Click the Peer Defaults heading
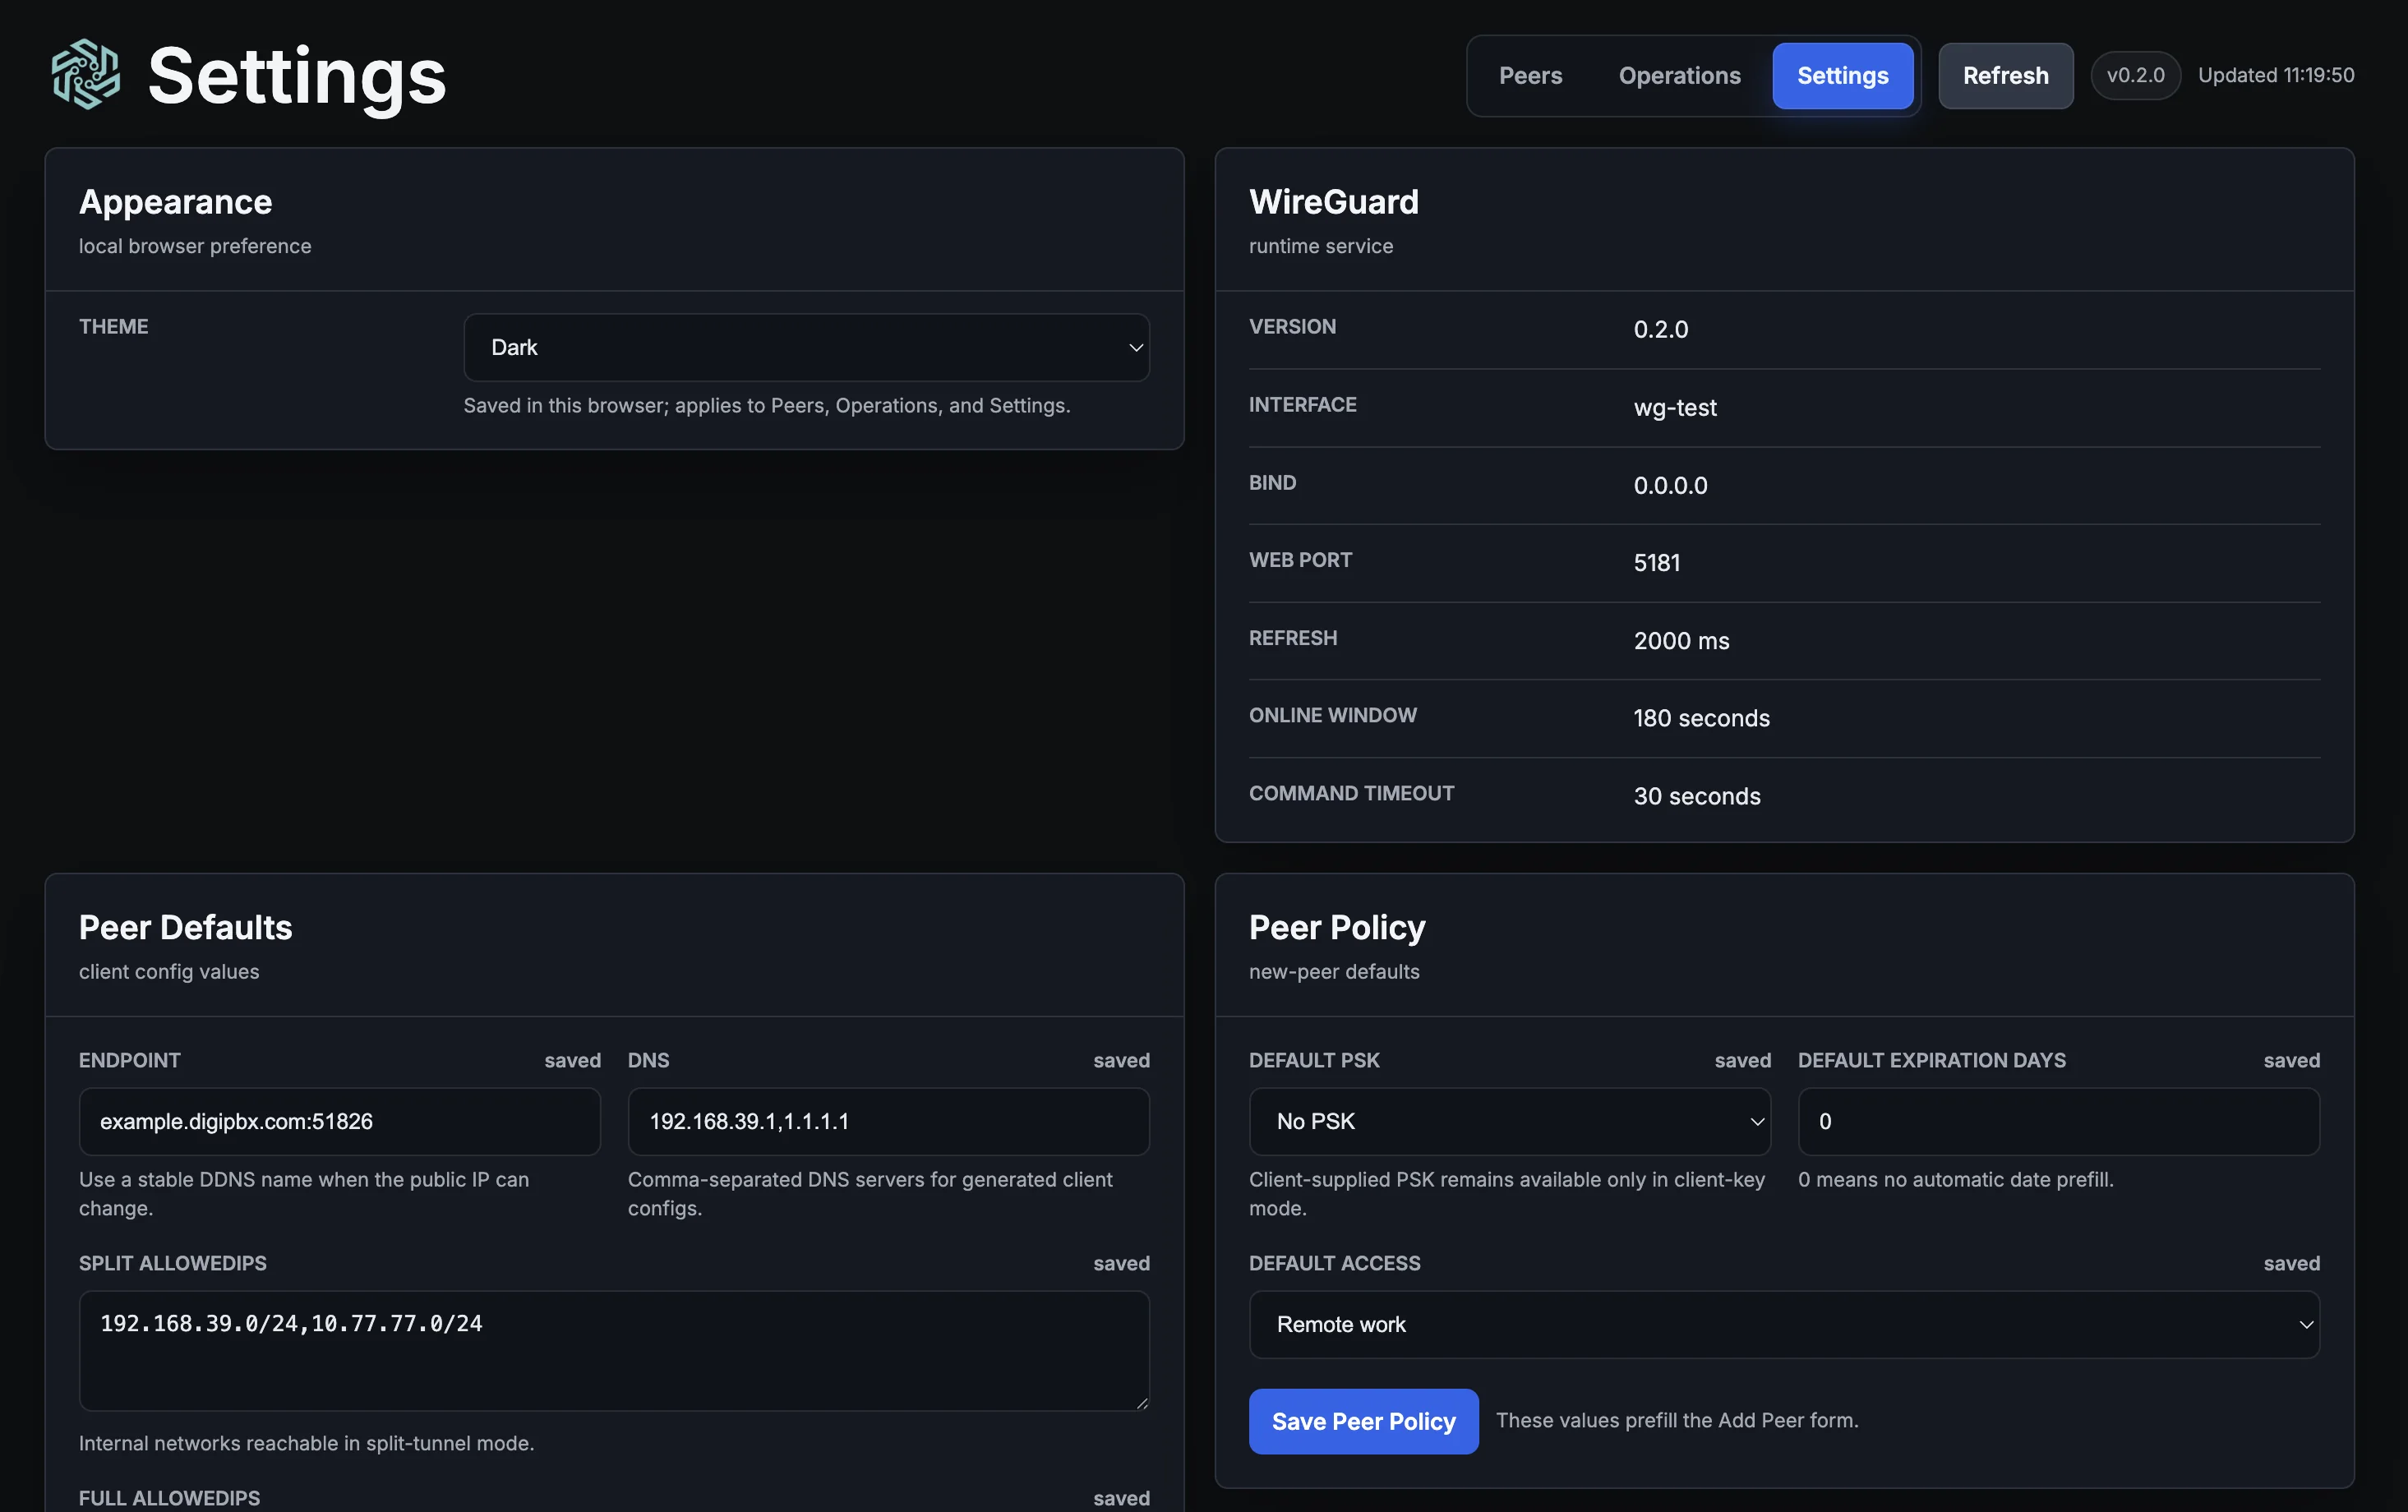The height and width of the screenshot is (1512, 2408). (185, 927)
